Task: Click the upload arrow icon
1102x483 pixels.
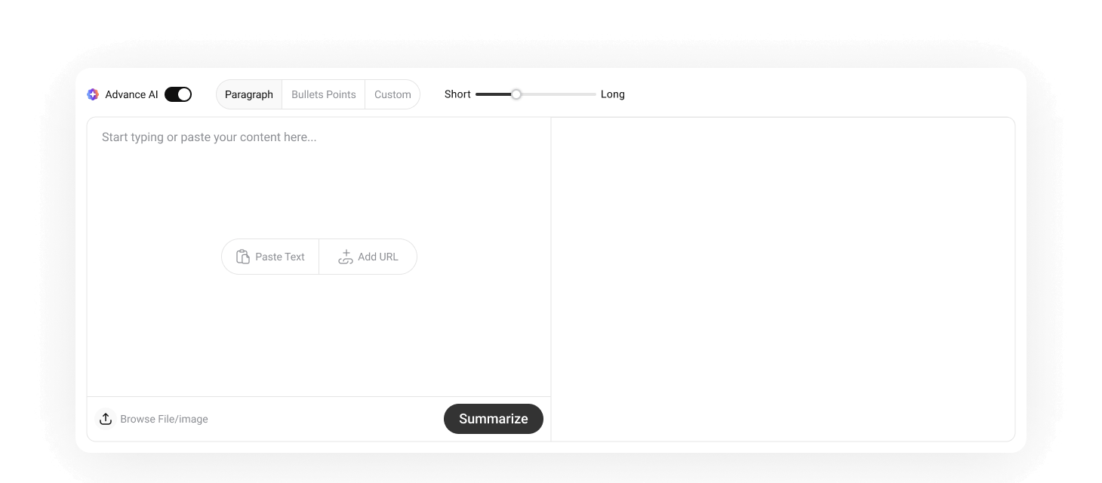Action: (106, 419)
